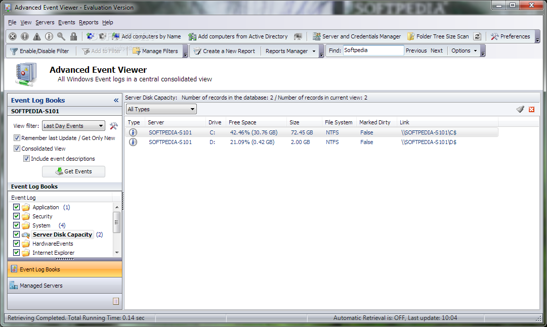This screenshot has width=547, height=327.
Task: Click the information events toolbar icon
Action: pyautogui.click(x=49, y=36)
